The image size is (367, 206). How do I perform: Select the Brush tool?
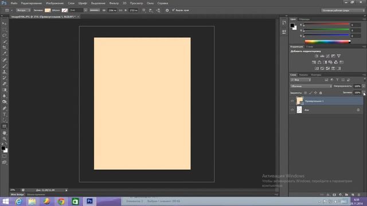[4, 66]
